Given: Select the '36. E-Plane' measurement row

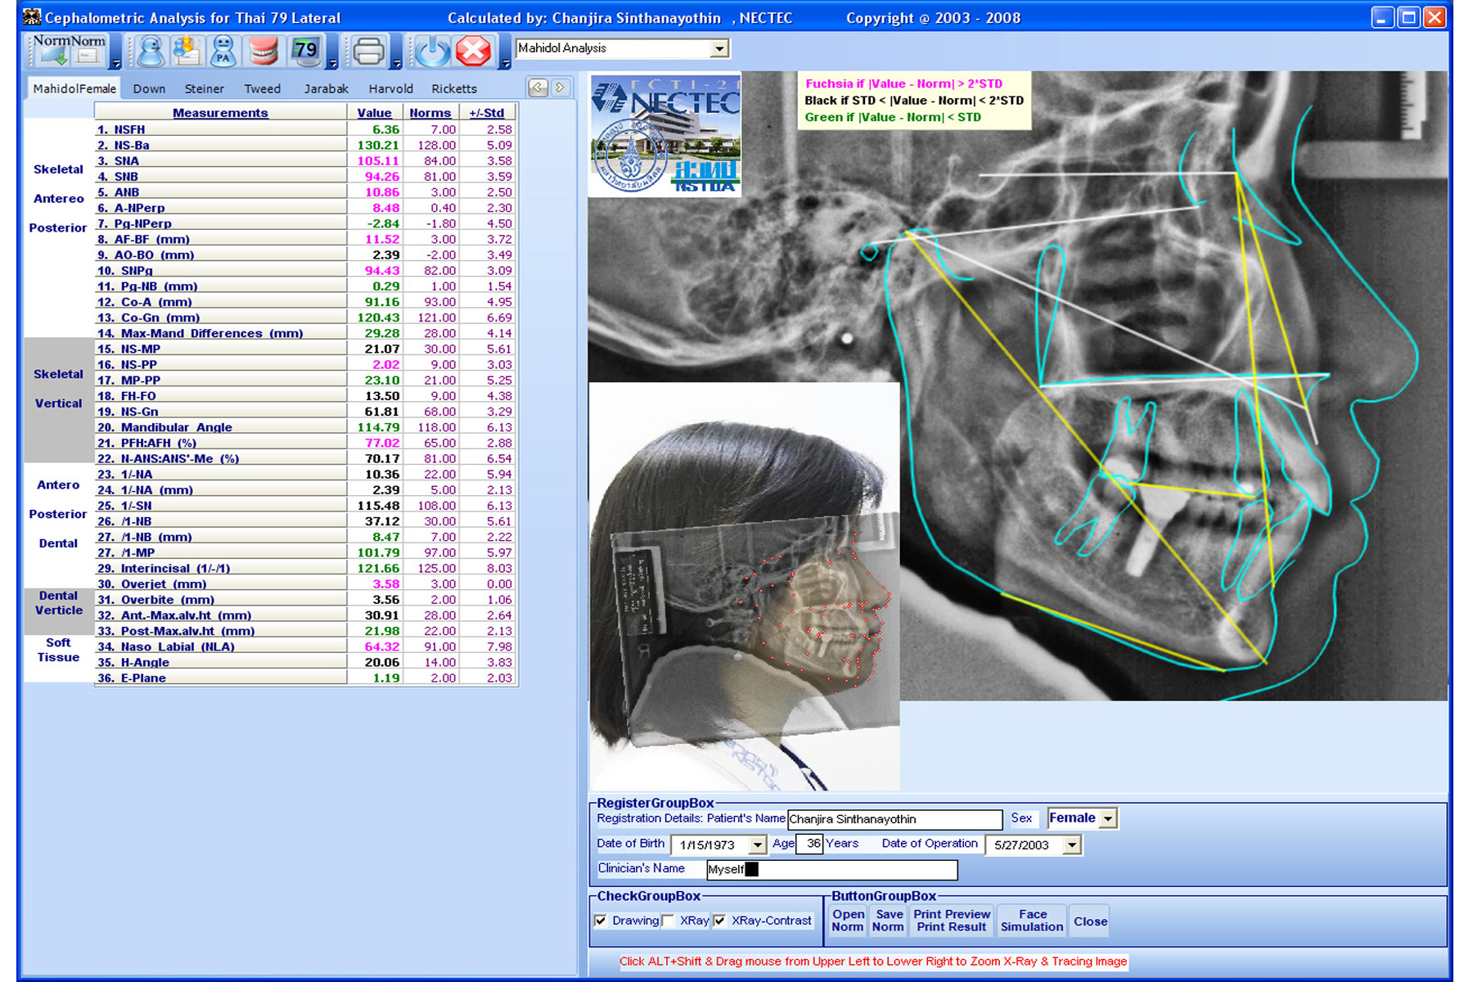Looking at the screenshot, I should click(305, 678).
